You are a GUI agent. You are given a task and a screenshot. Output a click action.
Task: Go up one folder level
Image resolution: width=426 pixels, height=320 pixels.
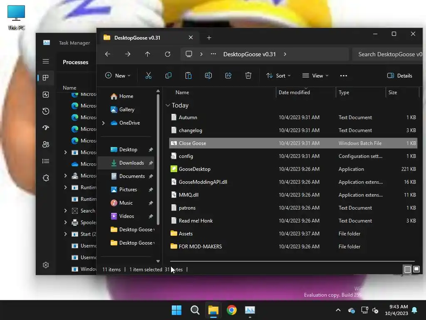click(148, 54)
